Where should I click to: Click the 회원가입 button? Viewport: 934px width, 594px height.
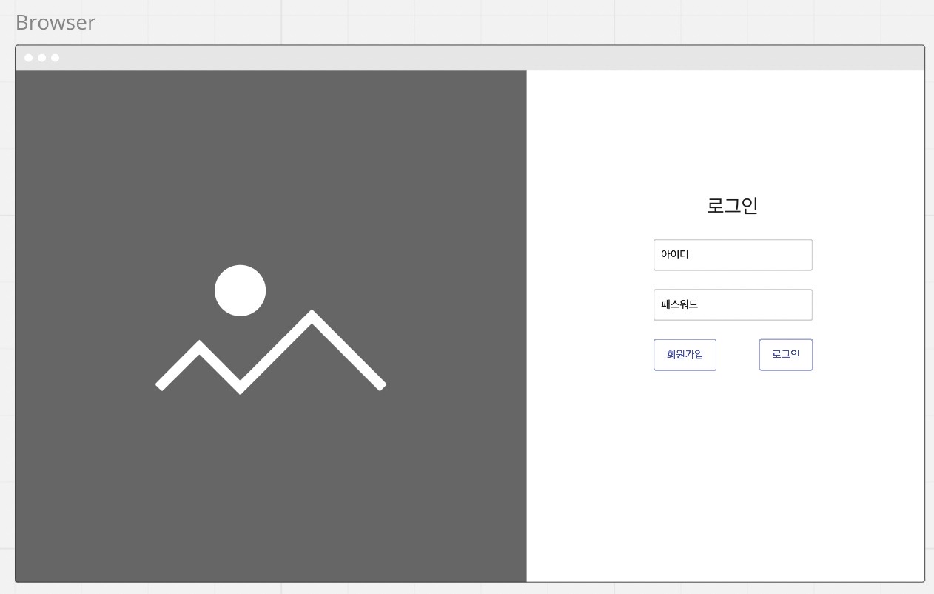coord(685,355)
